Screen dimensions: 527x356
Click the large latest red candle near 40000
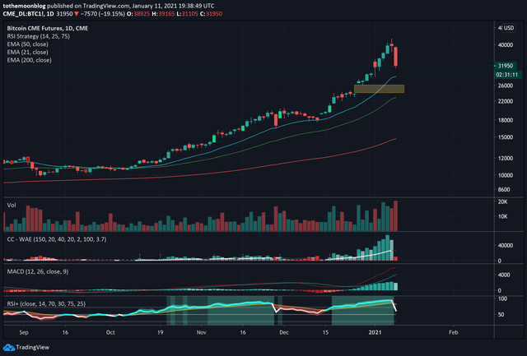tap(396, 57)
